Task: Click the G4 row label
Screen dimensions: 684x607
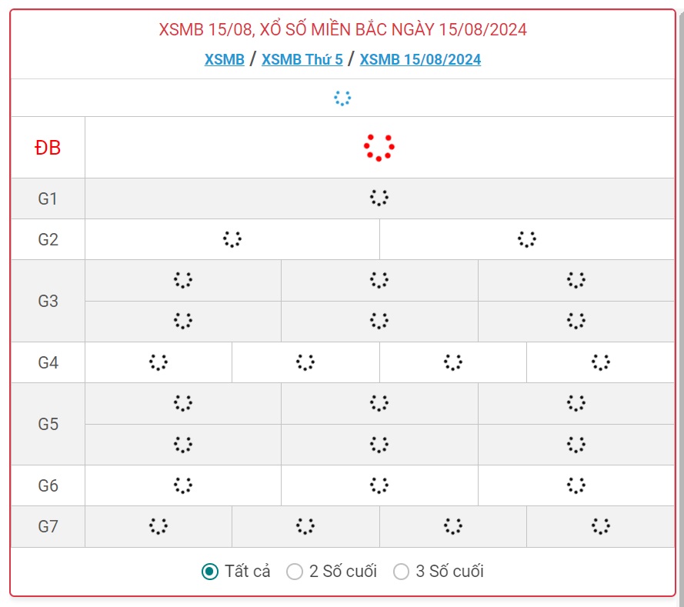Action: point(48,362)
